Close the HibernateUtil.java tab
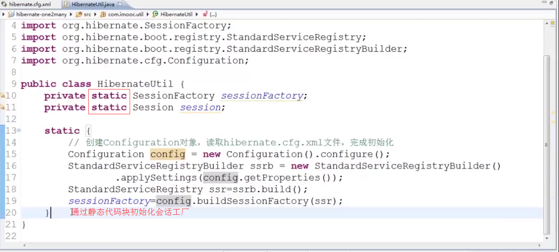559x252 pixels. [x=120, y=4]
